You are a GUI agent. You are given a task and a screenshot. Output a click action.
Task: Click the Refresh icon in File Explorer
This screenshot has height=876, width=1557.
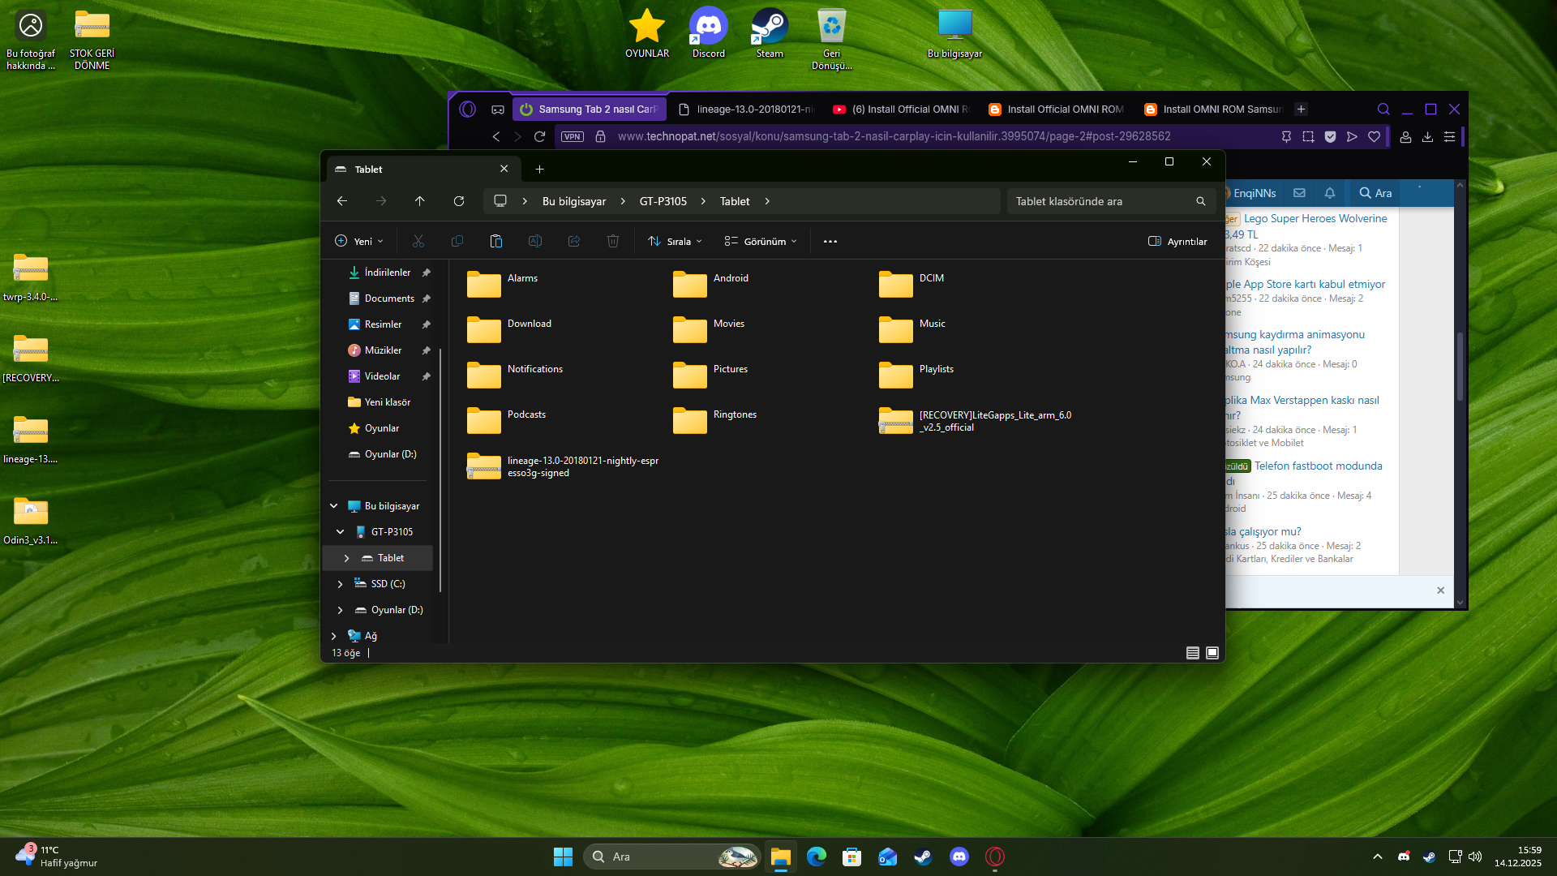[x=459, y=201]
